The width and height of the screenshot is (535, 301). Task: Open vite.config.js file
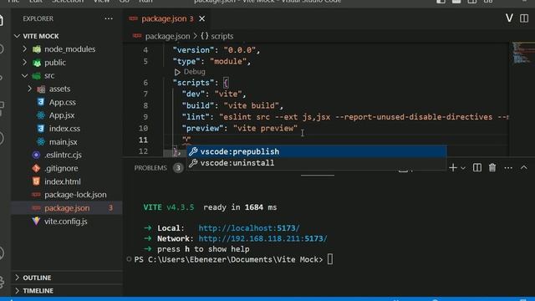tap(67, 221)
